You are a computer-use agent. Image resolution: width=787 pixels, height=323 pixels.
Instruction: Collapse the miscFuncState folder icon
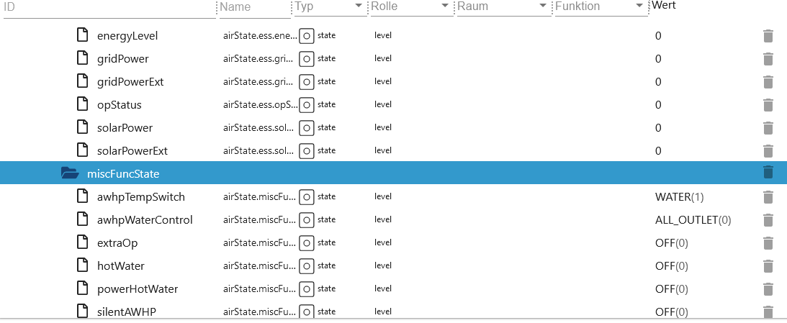coord(70,173)
